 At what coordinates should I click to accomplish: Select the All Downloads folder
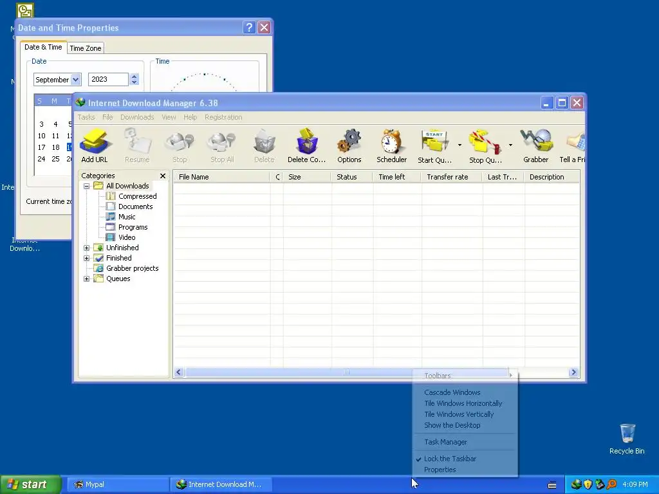click(x=127, y=186)
